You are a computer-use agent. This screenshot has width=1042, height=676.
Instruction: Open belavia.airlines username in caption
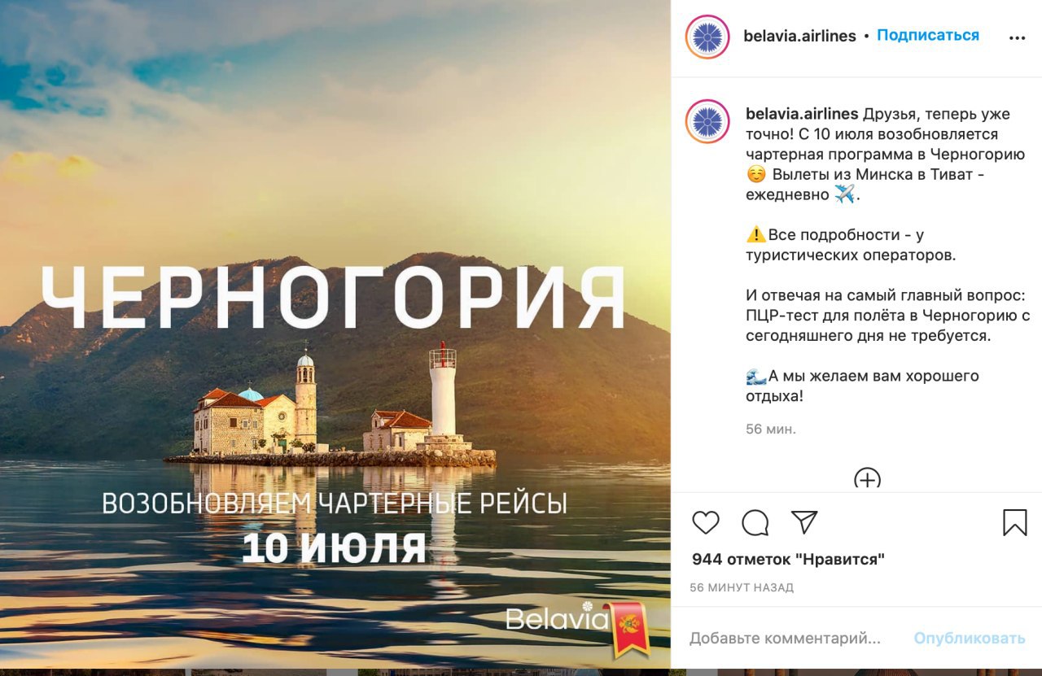[x=802, y=113]
